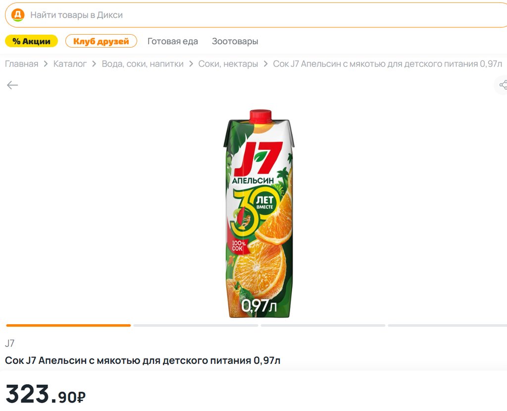Switch to the "Готовая еда" category
507x411 pixels.
click(x=172, y=41)
